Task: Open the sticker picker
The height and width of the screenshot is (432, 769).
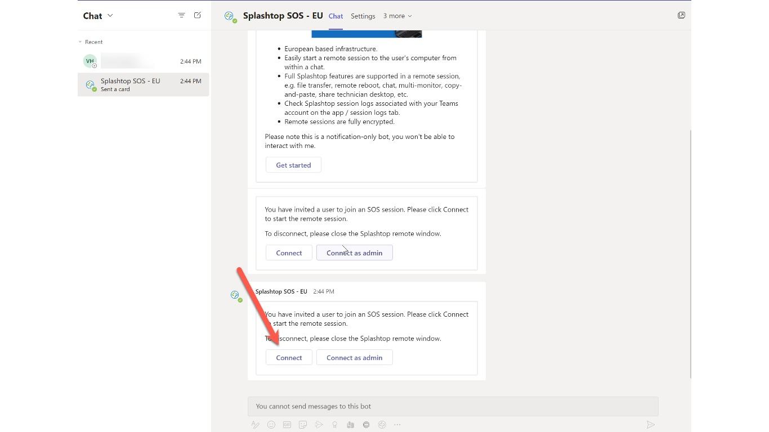Action: point(303,425)
